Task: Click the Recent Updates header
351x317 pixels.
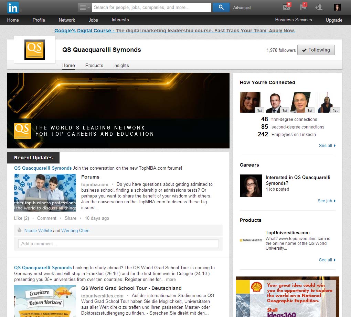Action: pos(33,158)
